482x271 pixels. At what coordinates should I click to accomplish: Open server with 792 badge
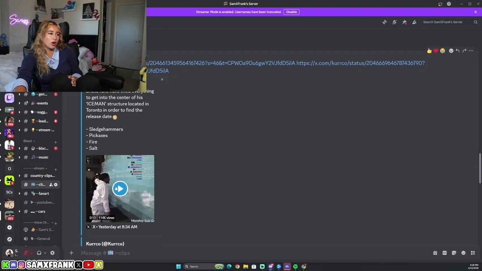pos(9,122)
